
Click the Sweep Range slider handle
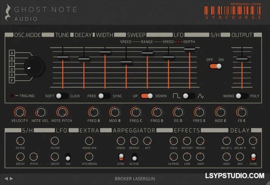pos(147,53)
